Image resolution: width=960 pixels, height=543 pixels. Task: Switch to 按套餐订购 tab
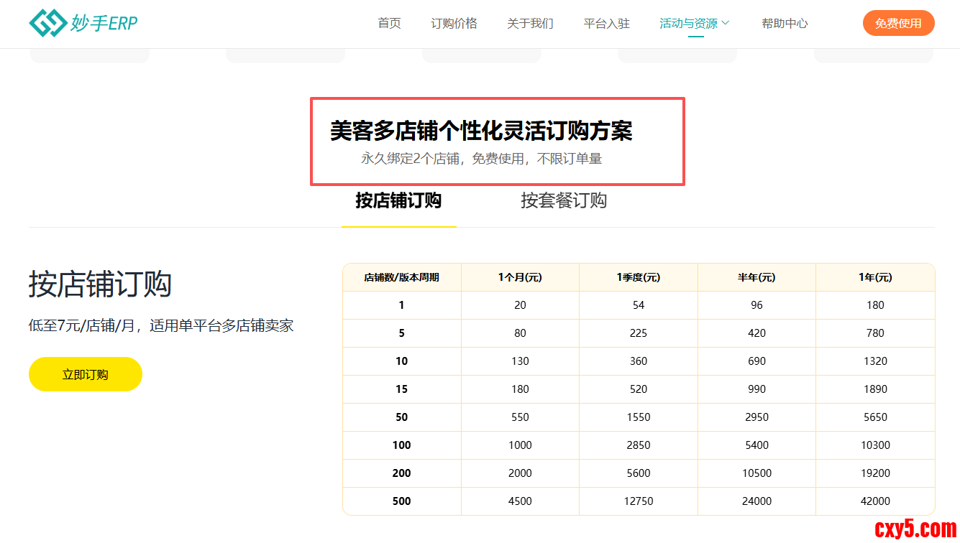564,200
